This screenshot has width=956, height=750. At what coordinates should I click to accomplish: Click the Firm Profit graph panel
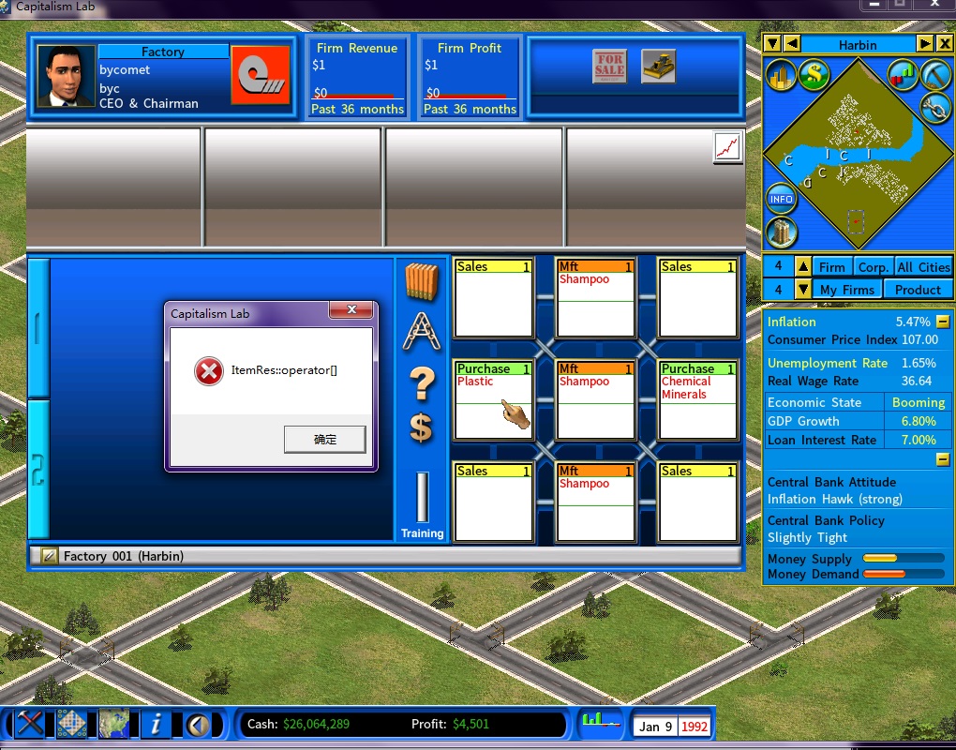tap(470, 78)
